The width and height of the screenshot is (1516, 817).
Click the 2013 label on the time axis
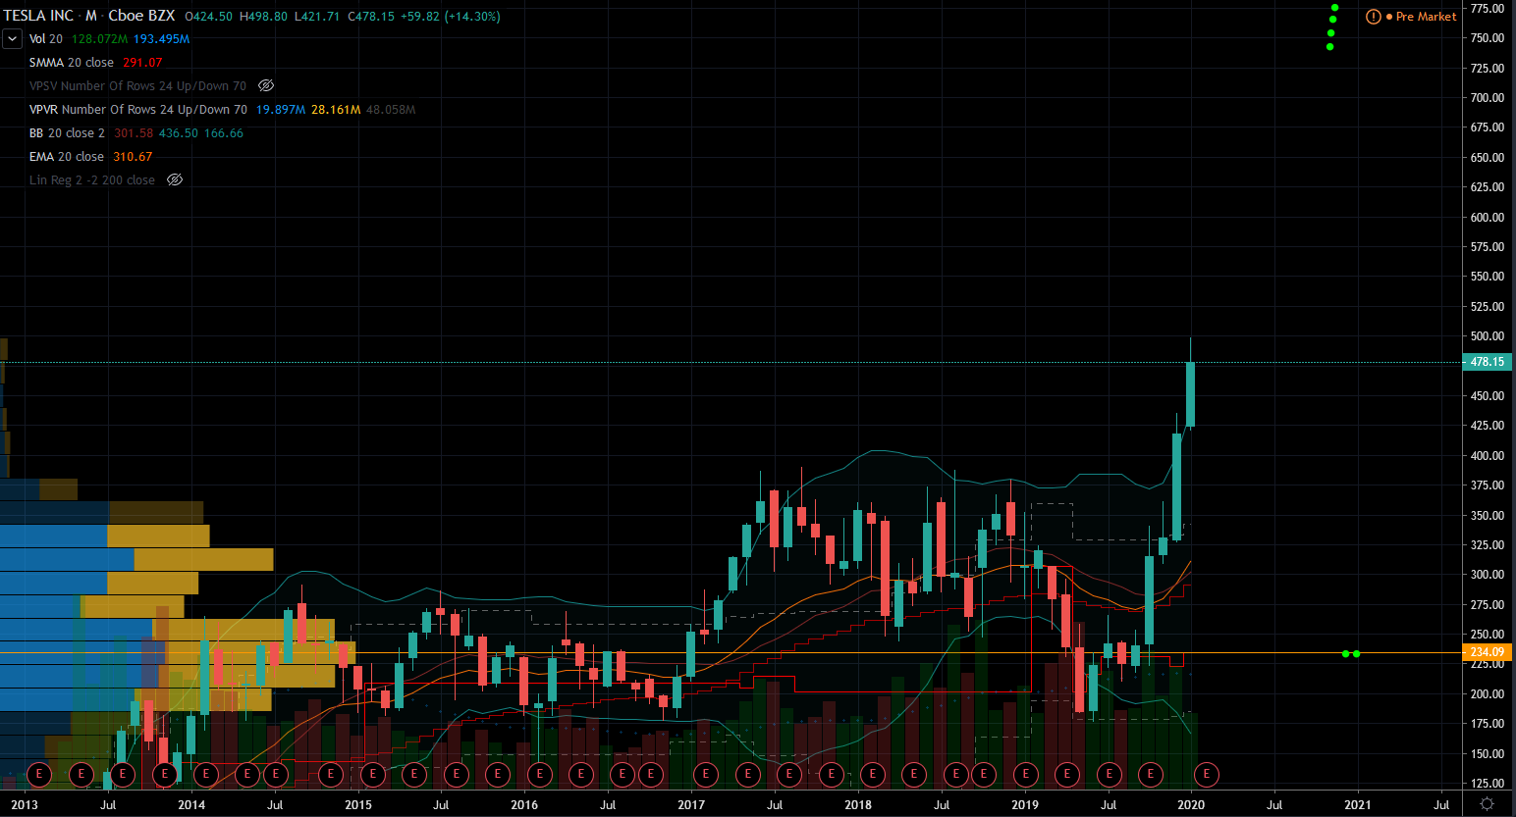[x=25, y=805]
